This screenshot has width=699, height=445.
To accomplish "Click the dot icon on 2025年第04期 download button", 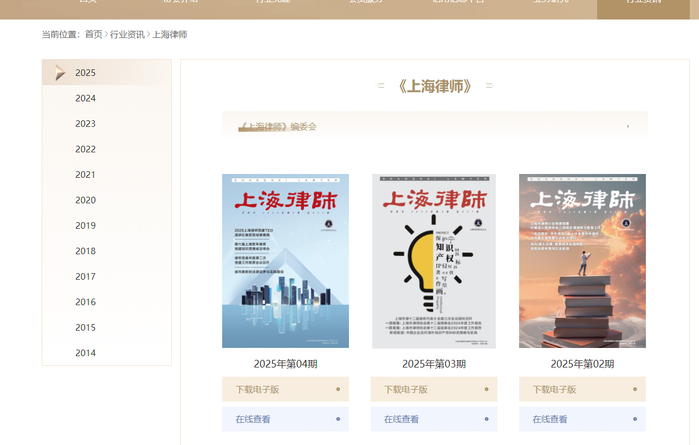I will point(338,389).
